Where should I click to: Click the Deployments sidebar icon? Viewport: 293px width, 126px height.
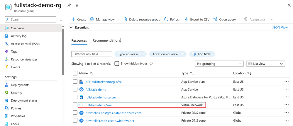click(x=7, y=85)
